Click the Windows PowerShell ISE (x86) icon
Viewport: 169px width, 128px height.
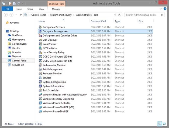[x=40, y=107]
